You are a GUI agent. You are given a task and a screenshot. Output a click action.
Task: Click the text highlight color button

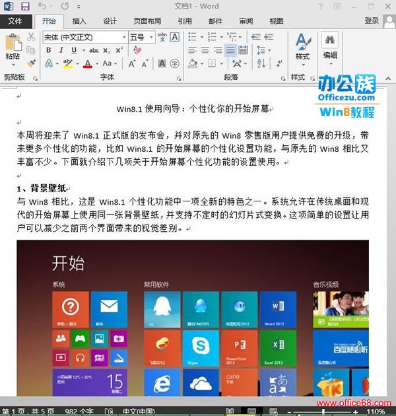[x=68, y=63]
